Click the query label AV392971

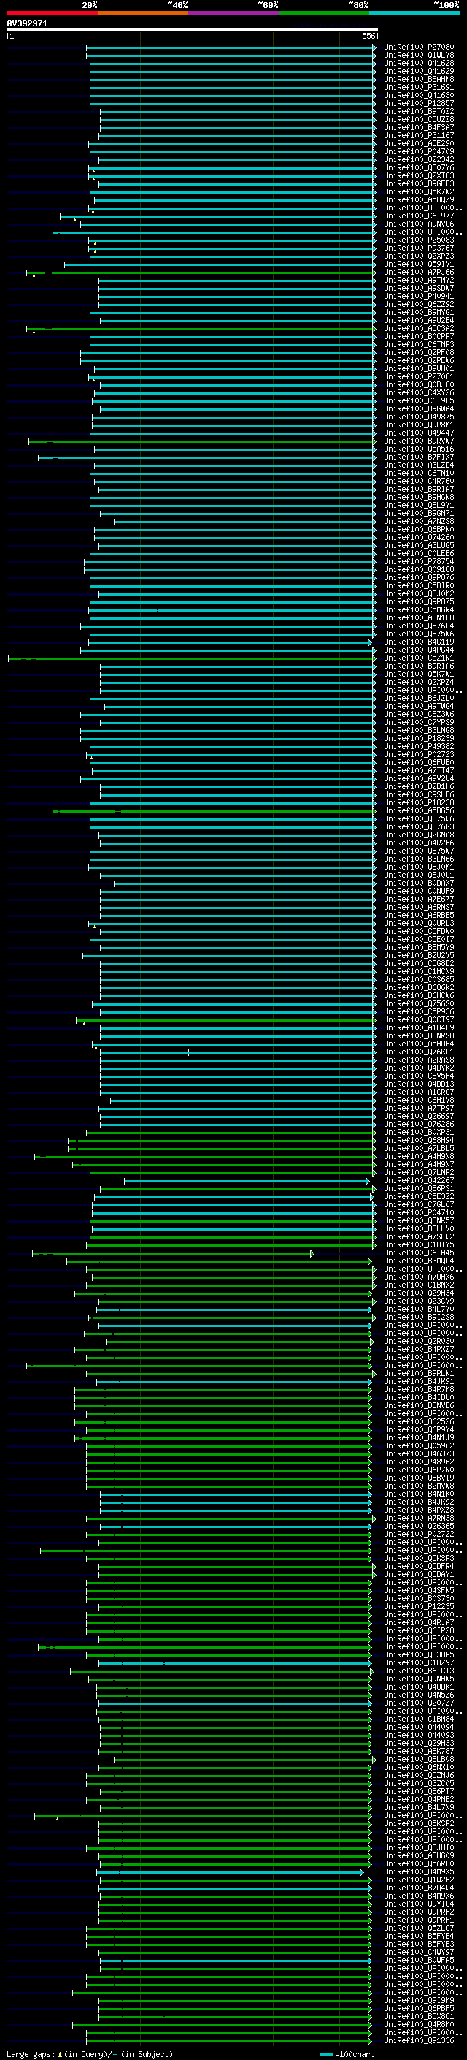pos(27,24)
